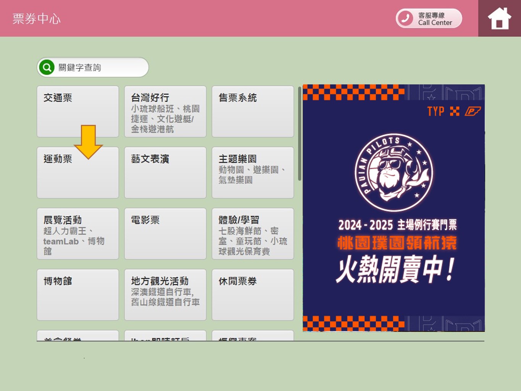This screenshot has width=521, height=391.
Task: Open the 客服專線 Call Center button
Action: [x=429, y=18]
